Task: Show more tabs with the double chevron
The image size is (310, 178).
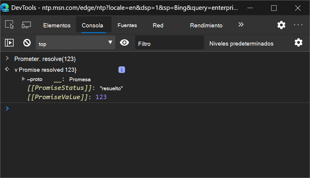Action: pos(241,25)
